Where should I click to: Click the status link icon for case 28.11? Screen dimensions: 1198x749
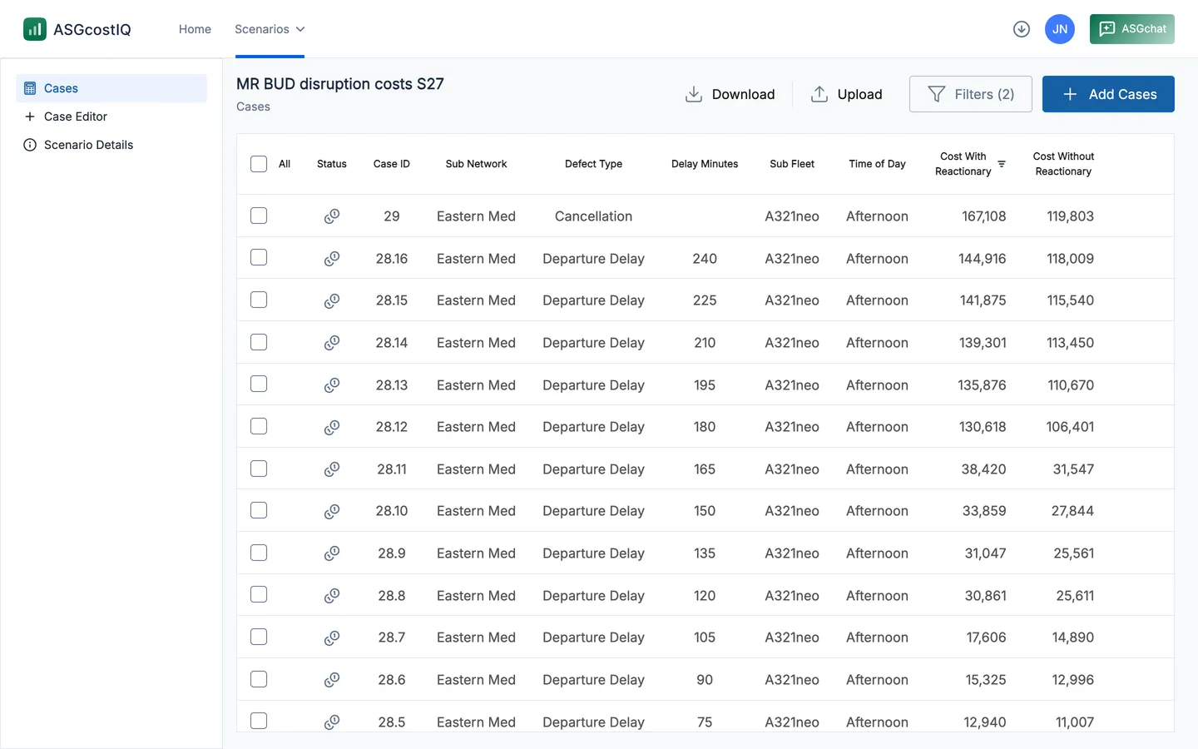332,469
